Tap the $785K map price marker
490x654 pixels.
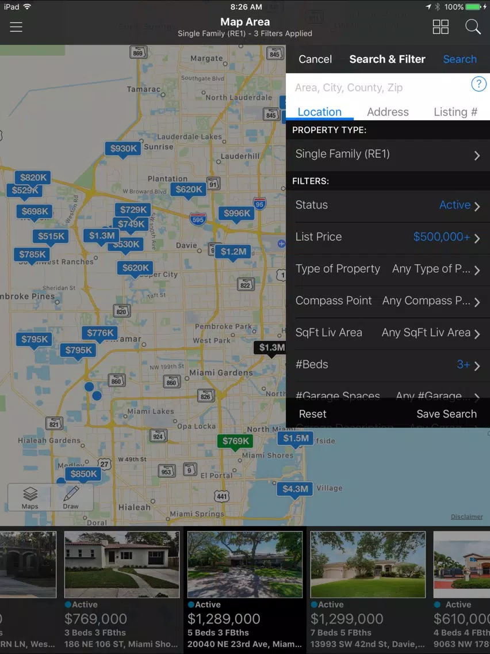tap(32, 254)
